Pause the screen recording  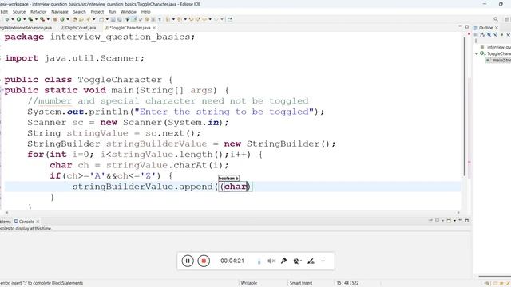coord(188,261)
